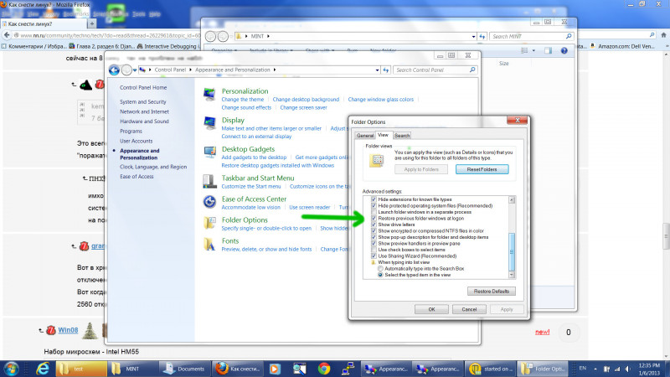Open the Fonts category icon
The image size is (670, 377).
tap(209, 245)
